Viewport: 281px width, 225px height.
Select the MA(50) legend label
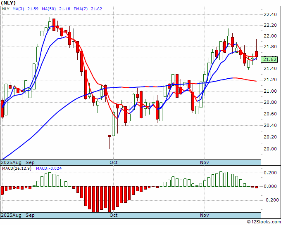49,9
